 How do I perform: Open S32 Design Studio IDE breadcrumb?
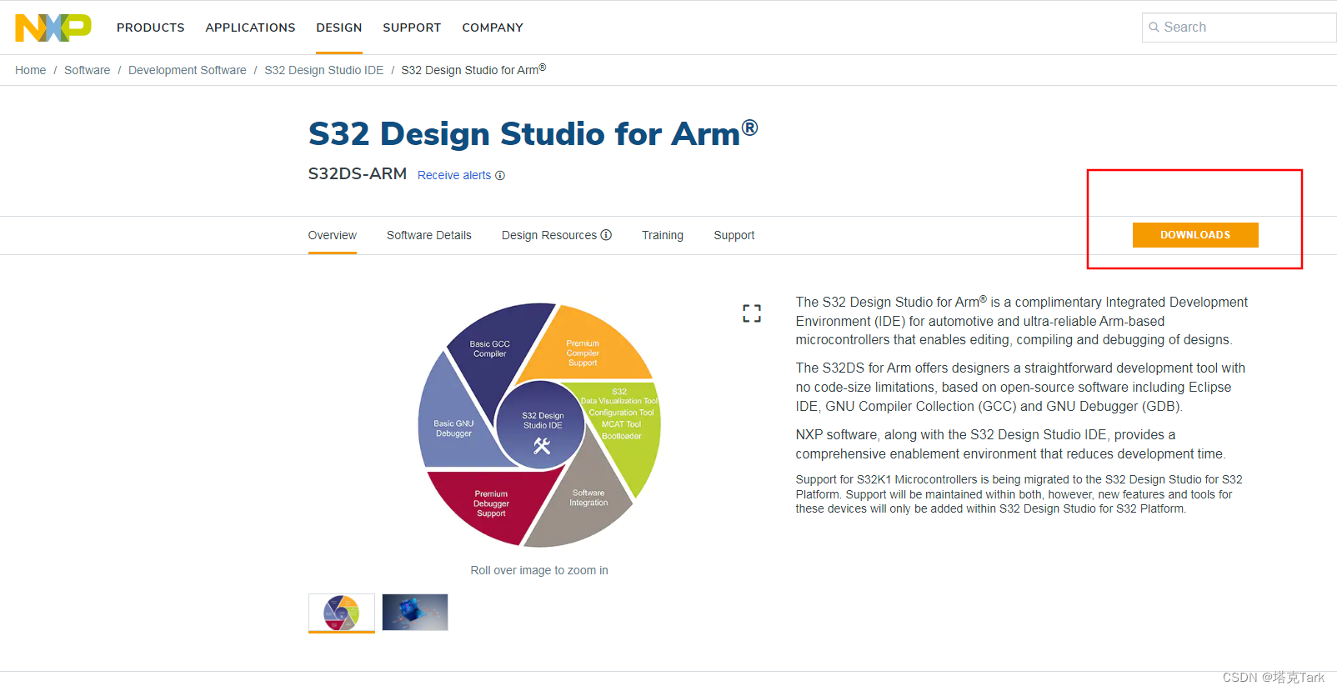[324, 70]
